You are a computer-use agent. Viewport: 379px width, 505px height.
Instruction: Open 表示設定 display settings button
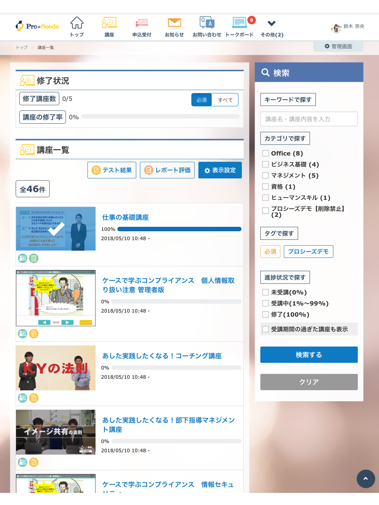(x=220, y=170)
